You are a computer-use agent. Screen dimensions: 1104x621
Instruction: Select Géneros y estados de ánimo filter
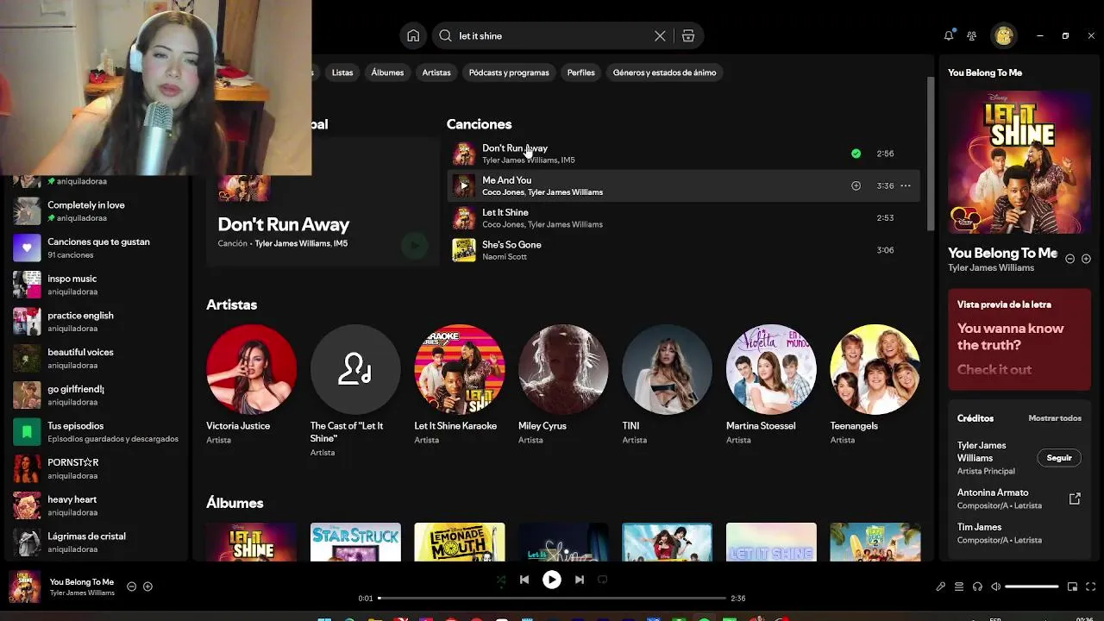point(664,72)
